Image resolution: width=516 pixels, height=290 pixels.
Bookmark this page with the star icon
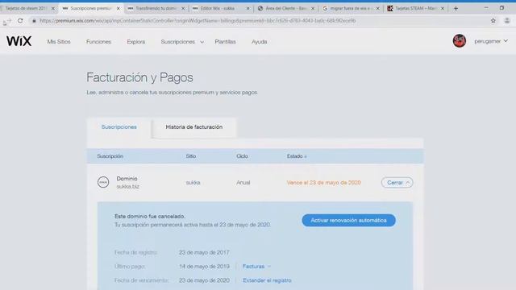point(493,21)
